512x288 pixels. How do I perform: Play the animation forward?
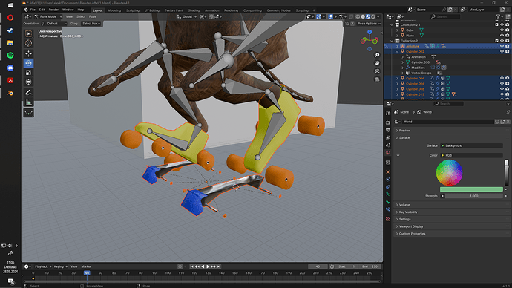(x=208, y=266)
